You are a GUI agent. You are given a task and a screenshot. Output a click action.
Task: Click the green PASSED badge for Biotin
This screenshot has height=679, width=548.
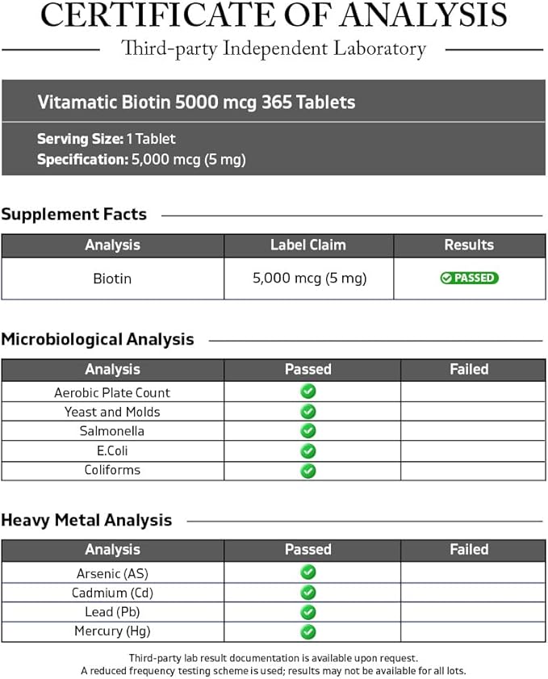click(469, 278)
